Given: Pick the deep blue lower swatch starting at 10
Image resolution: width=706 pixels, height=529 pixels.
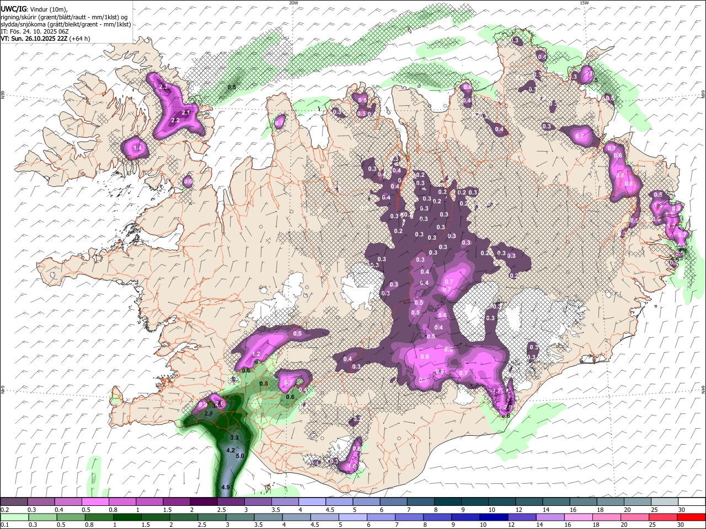Looking at the screenshot, I should click(x=493, y=517).
